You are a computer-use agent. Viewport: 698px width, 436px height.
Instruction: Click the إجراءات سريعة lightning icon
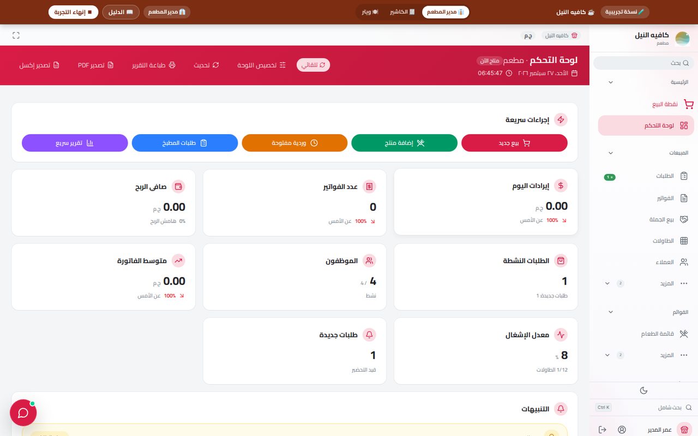tap(561, 120)
